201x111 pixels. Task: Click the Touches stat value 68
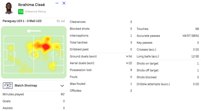(197, 29)
